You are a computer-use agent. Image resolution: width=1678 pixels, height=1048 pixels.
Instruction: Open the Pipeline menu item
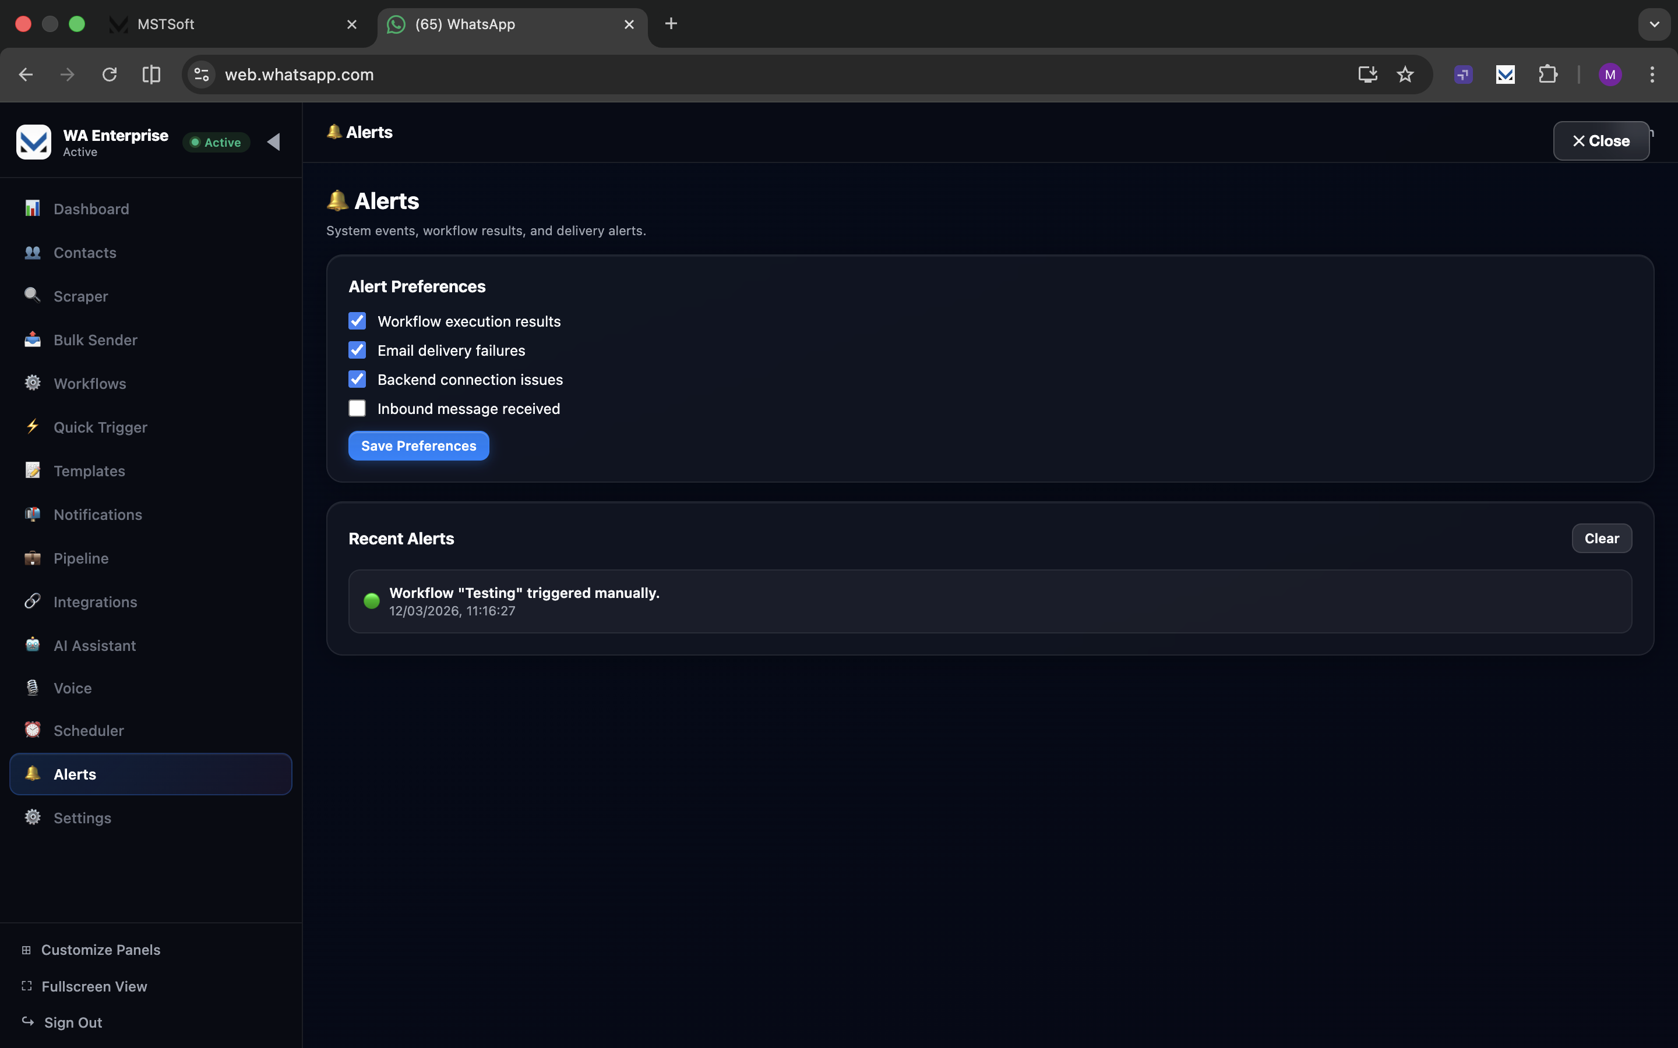pos(81,558)
